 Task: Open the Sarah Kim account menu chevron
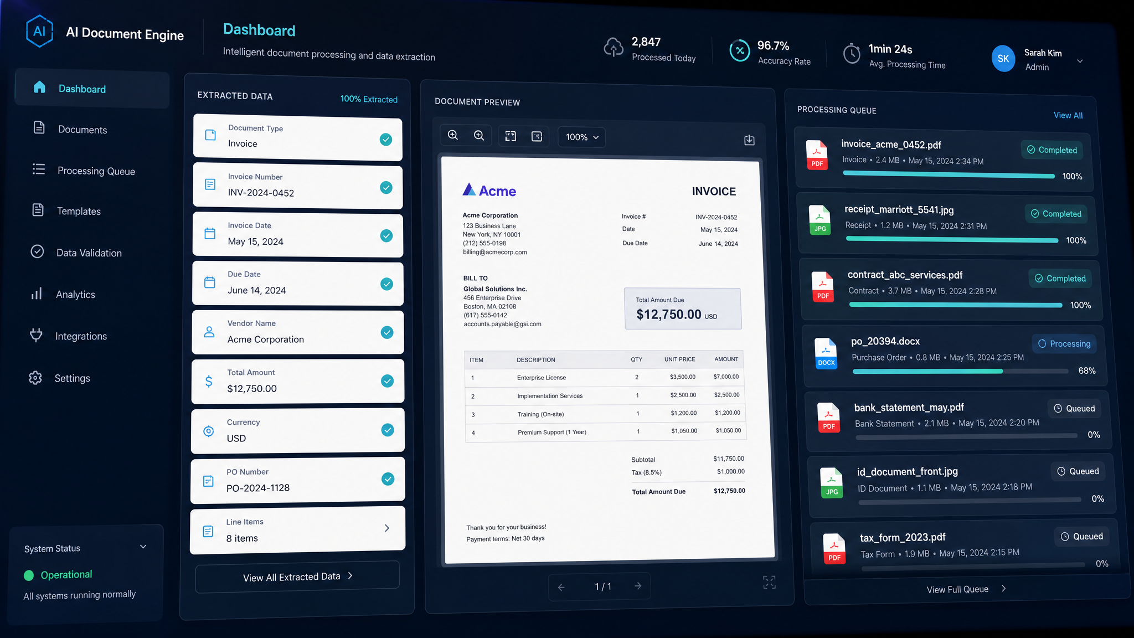click(1080, 61)
